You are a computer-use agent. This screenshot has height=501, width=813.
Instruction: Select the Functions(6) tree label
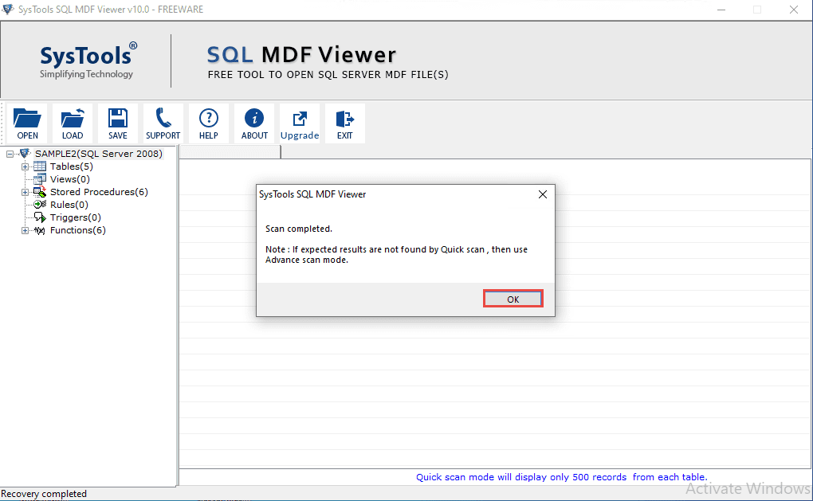(78, 230)
